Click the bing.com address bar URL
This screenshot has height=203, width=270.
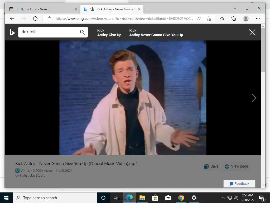124,19
